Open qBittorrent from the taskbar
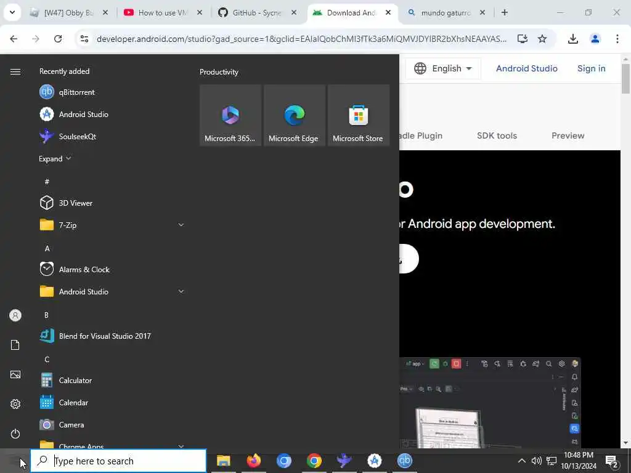Screen dimensions: 631x473 (404, 461)
